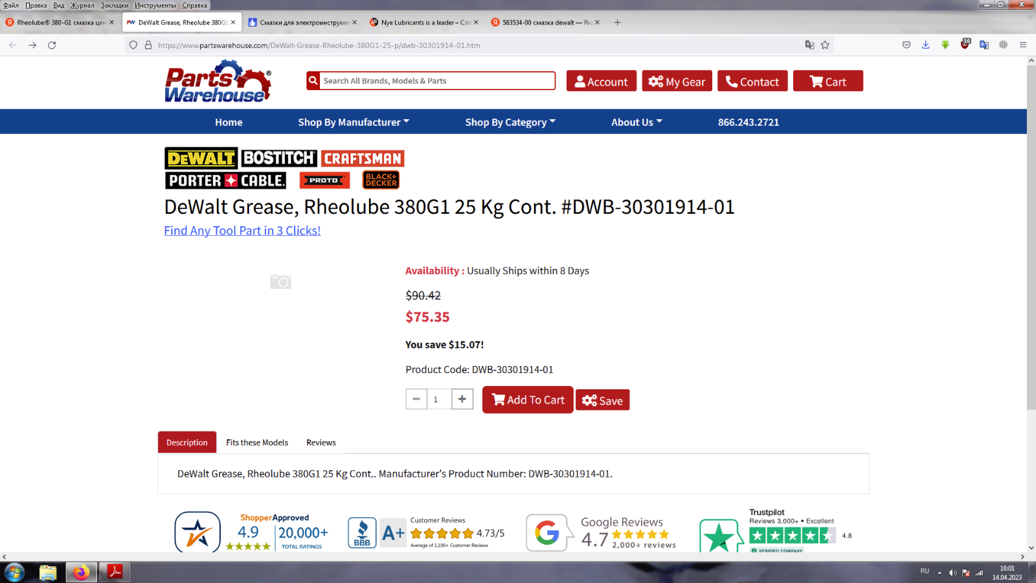
Task: Open My Gear
Action: [x=677, y=81]
